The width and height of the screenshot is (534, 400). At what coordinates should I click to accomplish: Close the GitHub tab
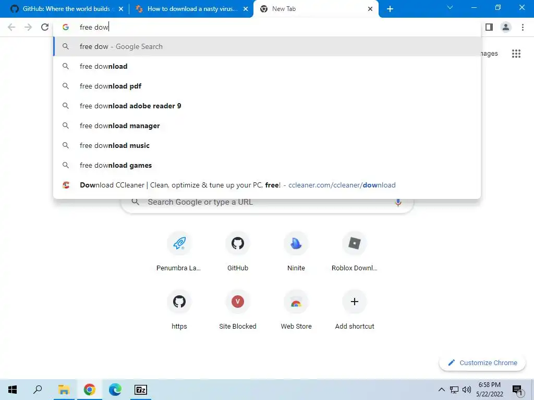point(121,9)
